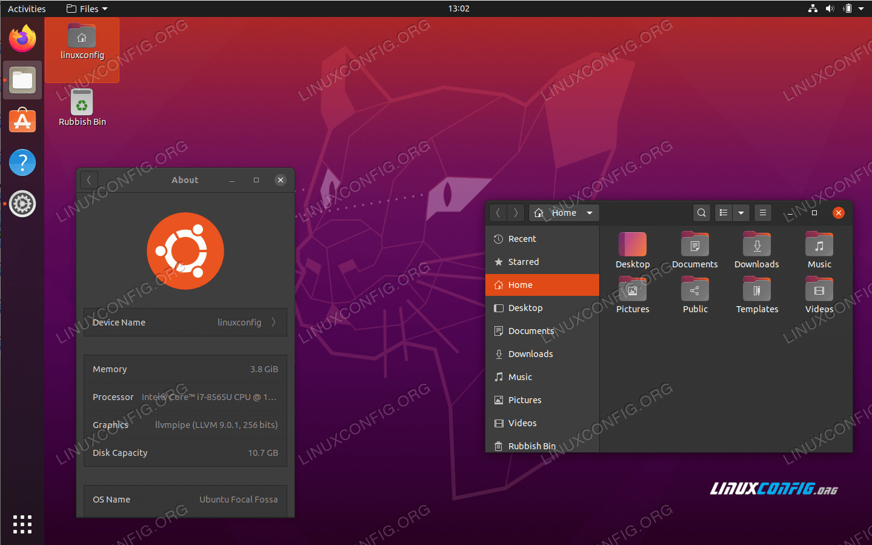This screenshot has height=545, width=872.
Task: Open Settings from the dock
Action: tap(22, 204)
